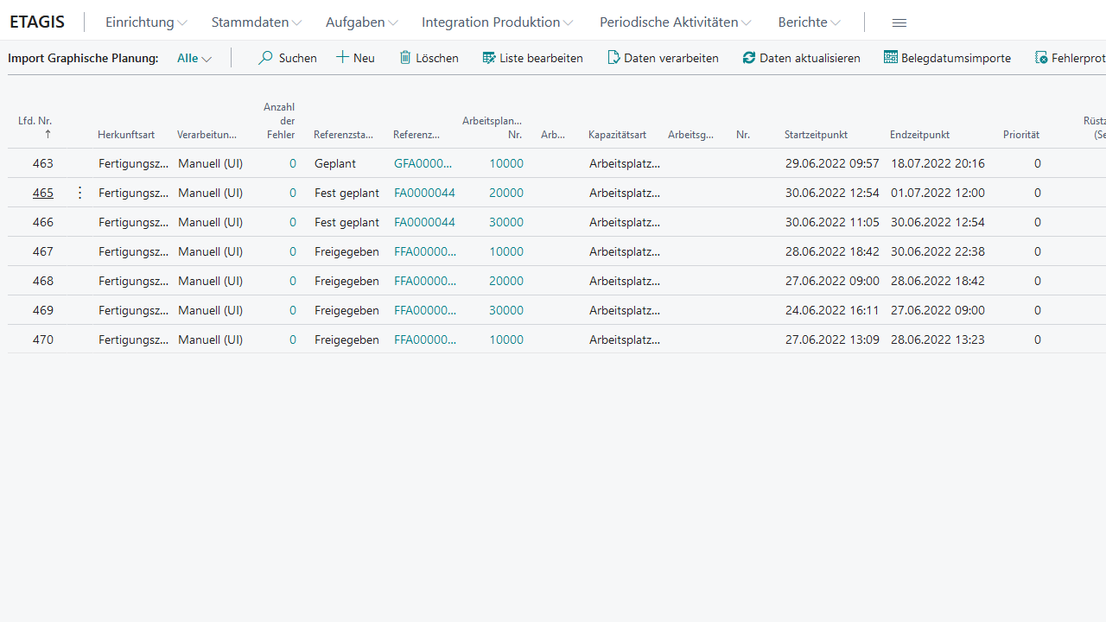Image resolution: width=1106 pixels, height=622 pixels.
Task: Click the Geplant status in row 463
Action: (335, 163)
